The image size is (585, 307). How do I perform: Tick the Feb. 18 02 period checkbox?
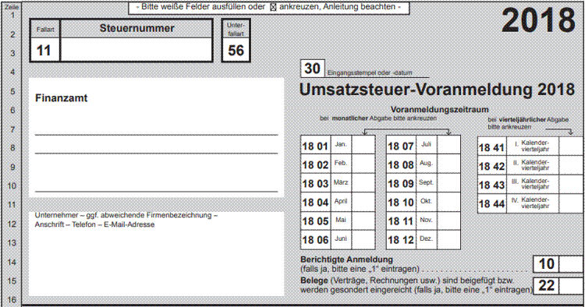[x=363, y=164]
